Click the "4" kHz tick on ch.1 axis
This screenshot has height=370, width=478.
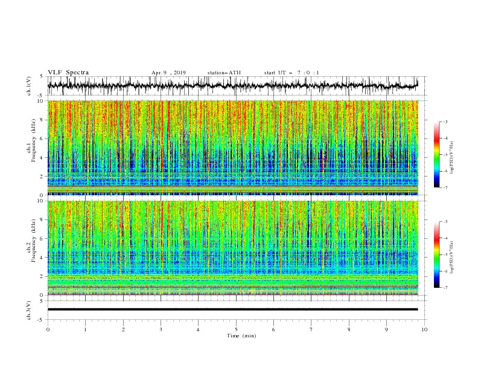42,158
